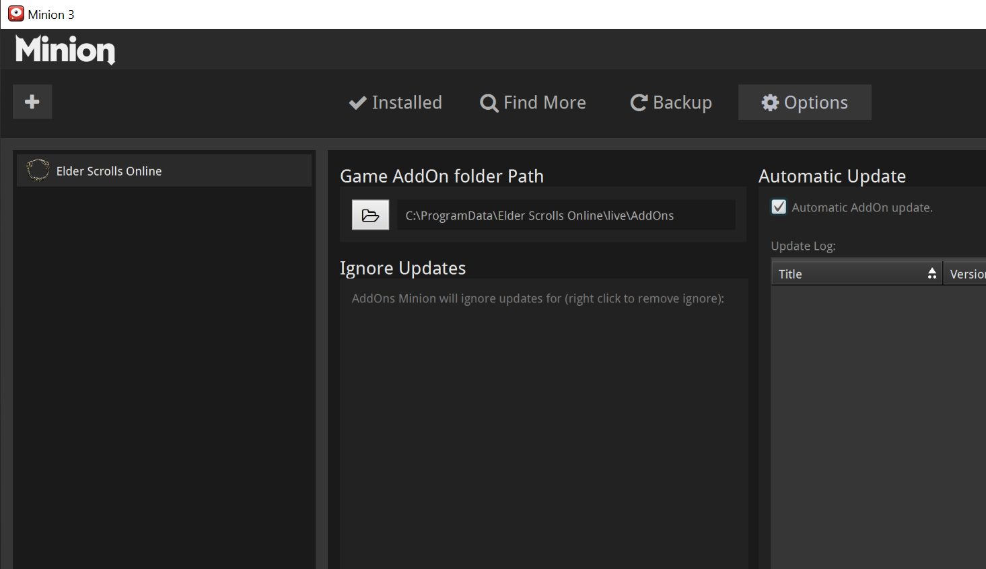Click the Options gear icon
Viewport: 986px width, 569px height.
(x=770, y=102)
